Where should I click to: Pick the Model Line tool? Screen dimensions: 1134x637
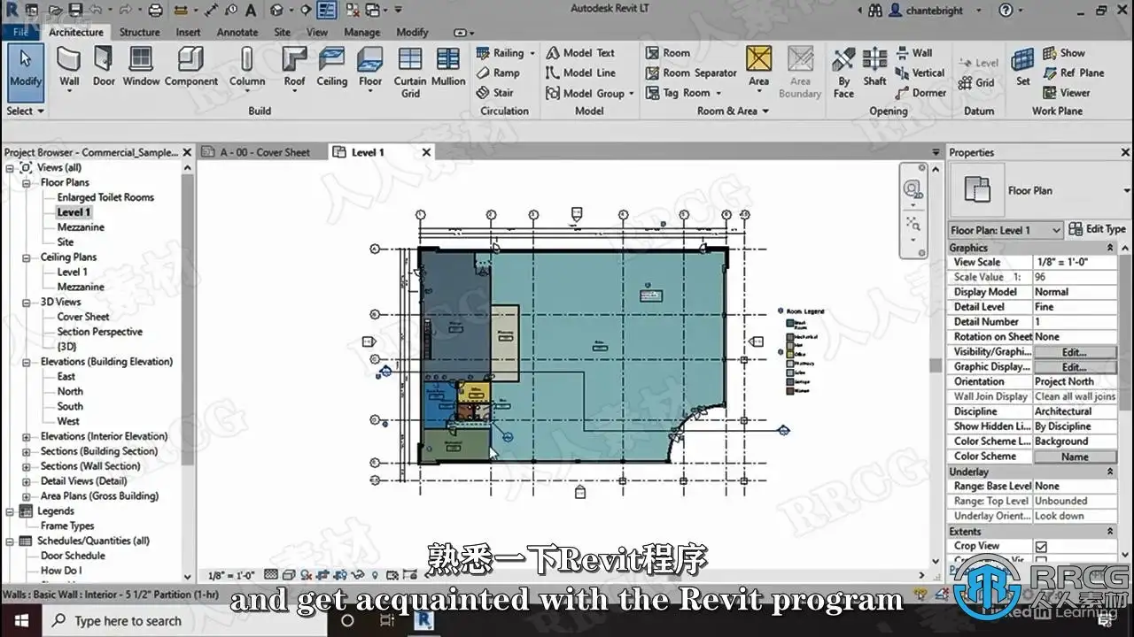pyautogui.click(x=580, y=73)
